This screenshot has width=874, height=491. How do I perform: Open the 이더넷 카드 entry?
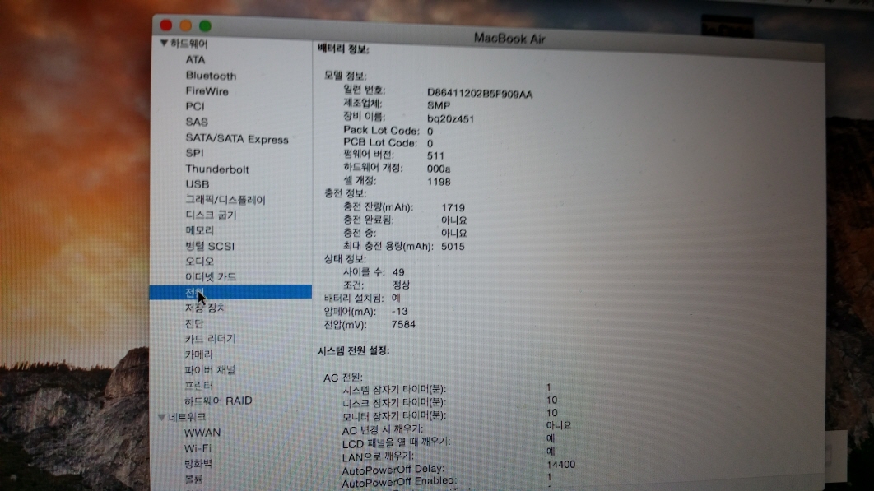tap(210, 277)
